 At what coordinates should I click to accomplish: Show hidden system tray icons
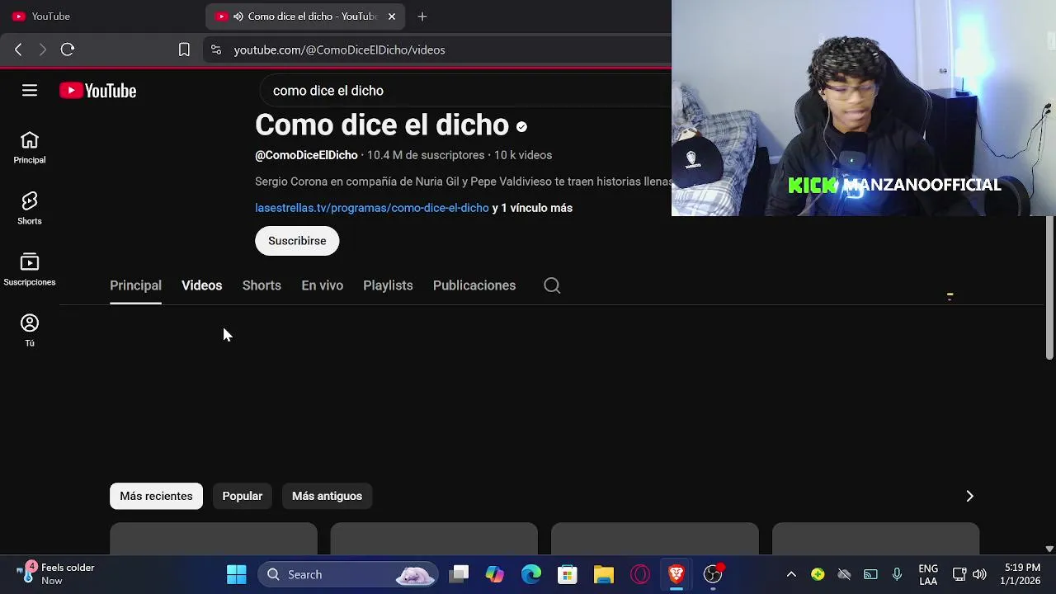pos(791,574)
